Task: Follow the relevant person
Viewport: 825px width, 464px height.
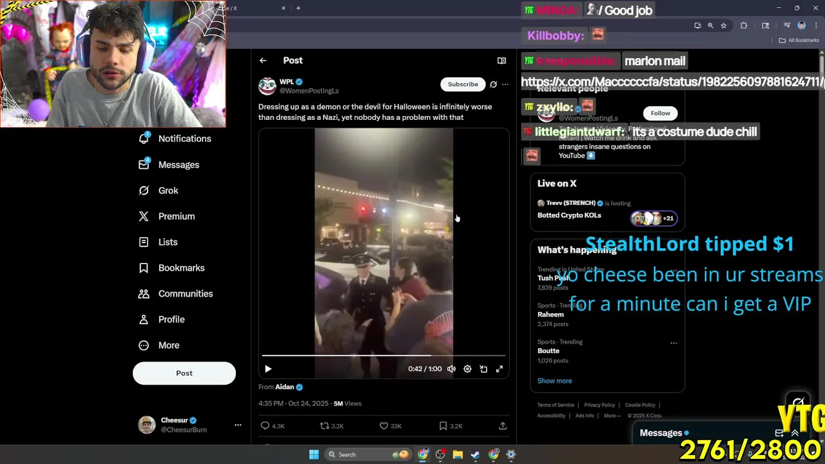Action: [660, 113]
